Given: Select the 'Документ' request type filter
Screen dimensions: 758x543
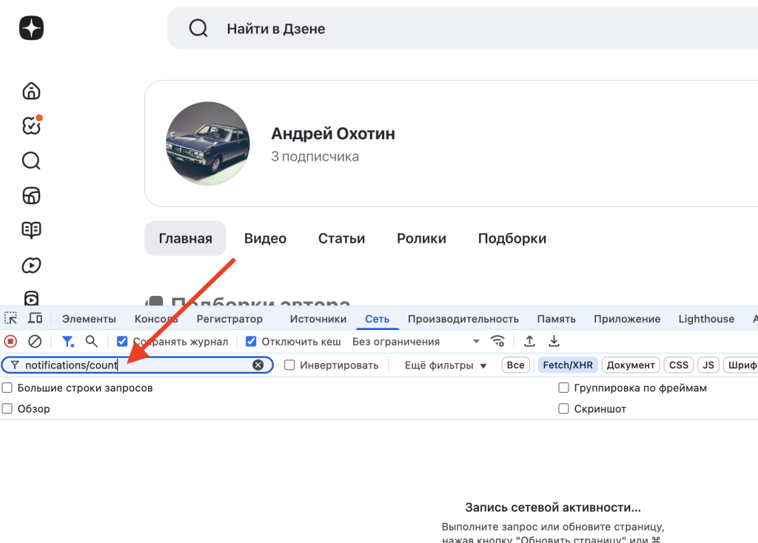Looking at the screenshot, I should pyautogui.click(x=631, y=365).
